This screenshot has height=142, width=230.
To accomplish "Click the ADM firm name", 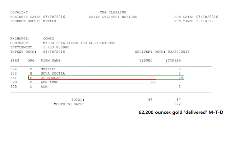I will coord(44,87).
